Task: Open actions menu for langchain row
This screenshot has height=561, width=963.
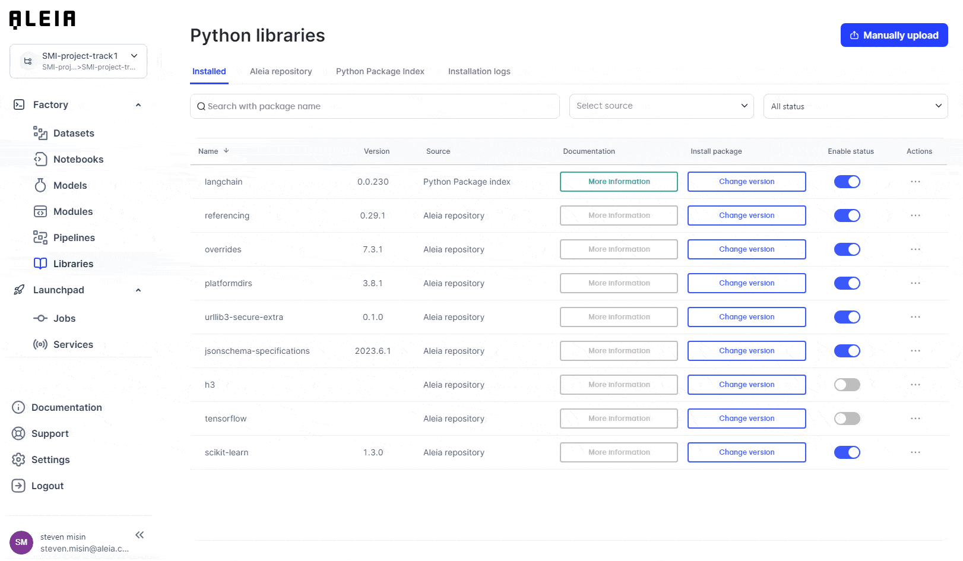Action: [x=915, y=182]
